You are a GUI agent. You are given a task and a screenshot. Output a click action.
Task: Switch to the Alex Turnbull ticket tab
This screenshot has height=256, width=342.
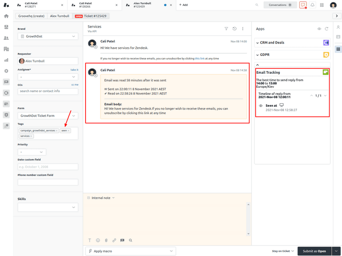(x=143, y=5)
